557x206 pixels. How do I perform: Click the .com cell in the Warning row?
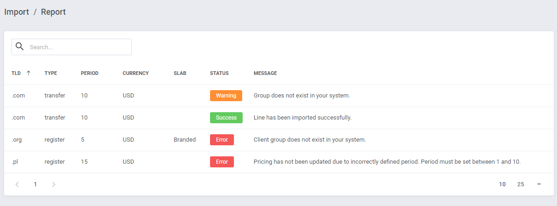click(x=18, y=96)
